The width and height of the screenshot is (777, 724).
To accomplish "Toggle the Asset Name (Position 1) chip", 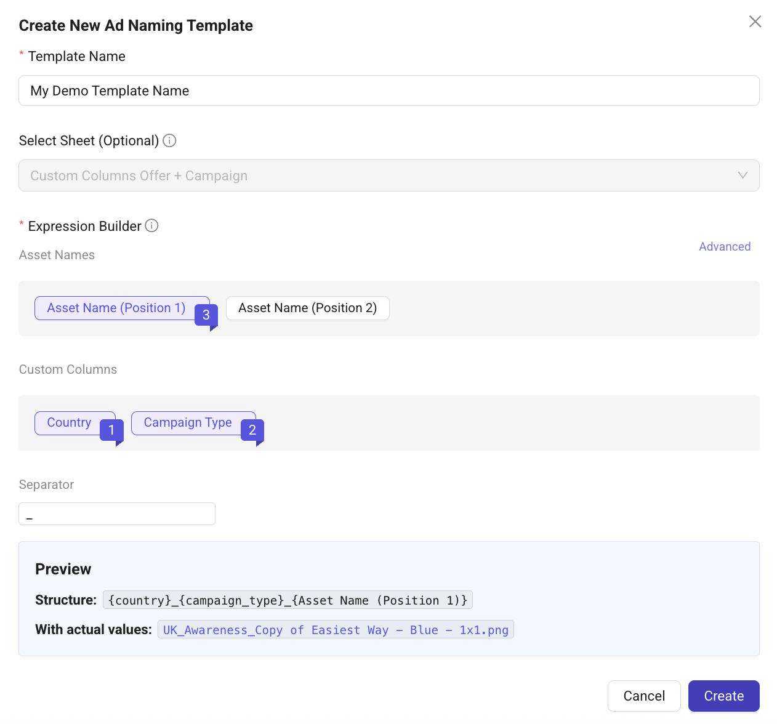I will coord(116,308).
